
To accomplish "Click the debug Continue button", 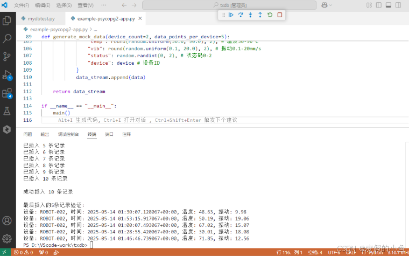I will 231,15.
